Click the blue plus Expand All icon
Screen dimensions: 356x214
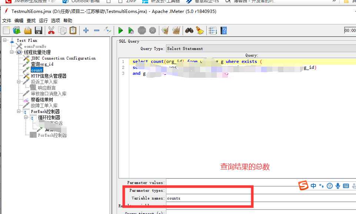tap(86, 30)
